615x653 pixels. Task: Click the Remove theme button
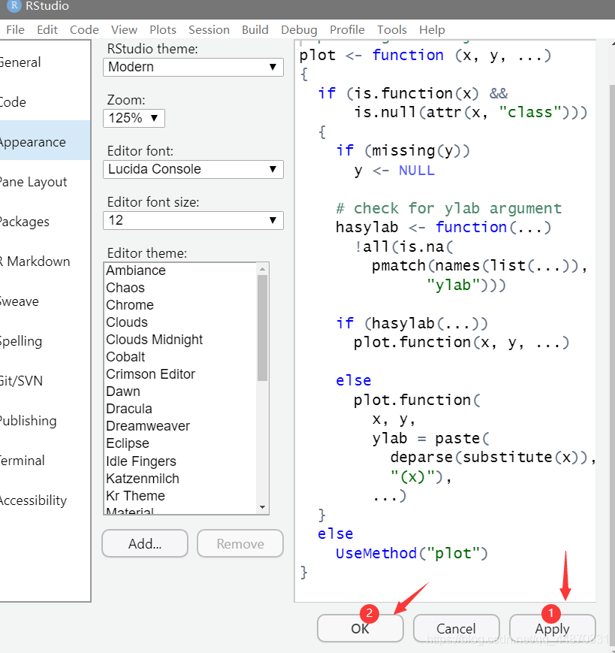[240, 543]
